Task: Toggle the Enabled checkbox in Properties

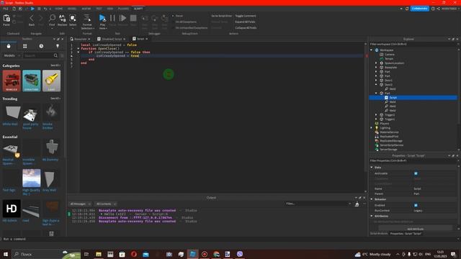Action: (416, 205)
